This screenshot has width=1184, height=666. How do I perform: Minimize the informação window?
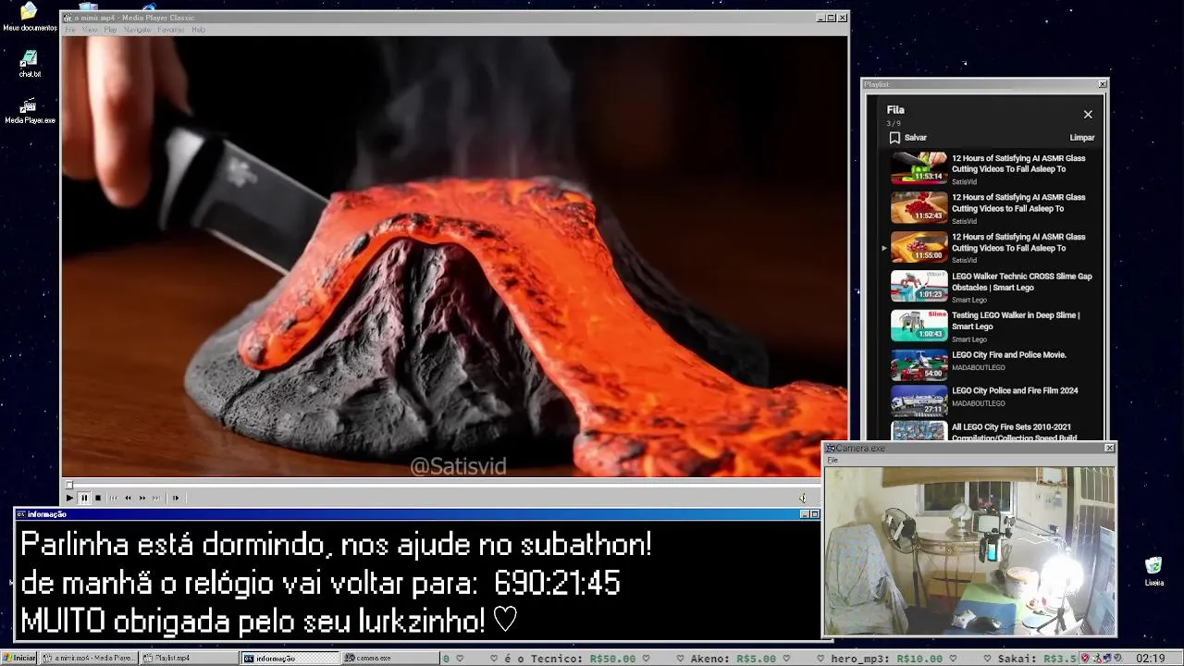tap(804, 514)
